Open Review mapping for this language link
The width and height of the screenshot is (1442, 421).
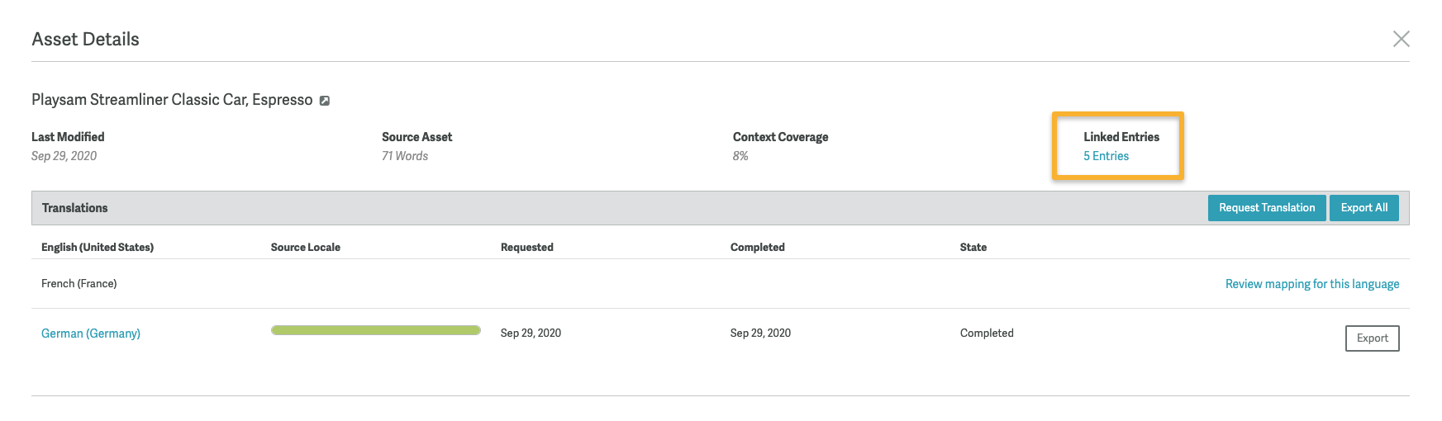tap(1311, 284)
